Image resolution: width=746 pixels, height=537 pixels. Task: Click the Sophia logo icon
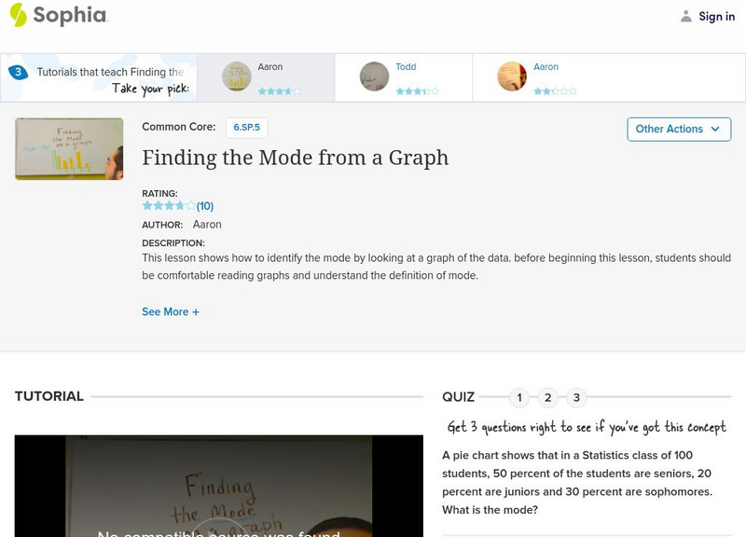click(x=19, y=15)
